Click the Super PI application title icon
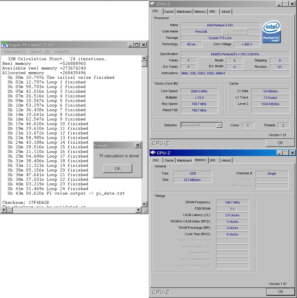 (5, 45)
